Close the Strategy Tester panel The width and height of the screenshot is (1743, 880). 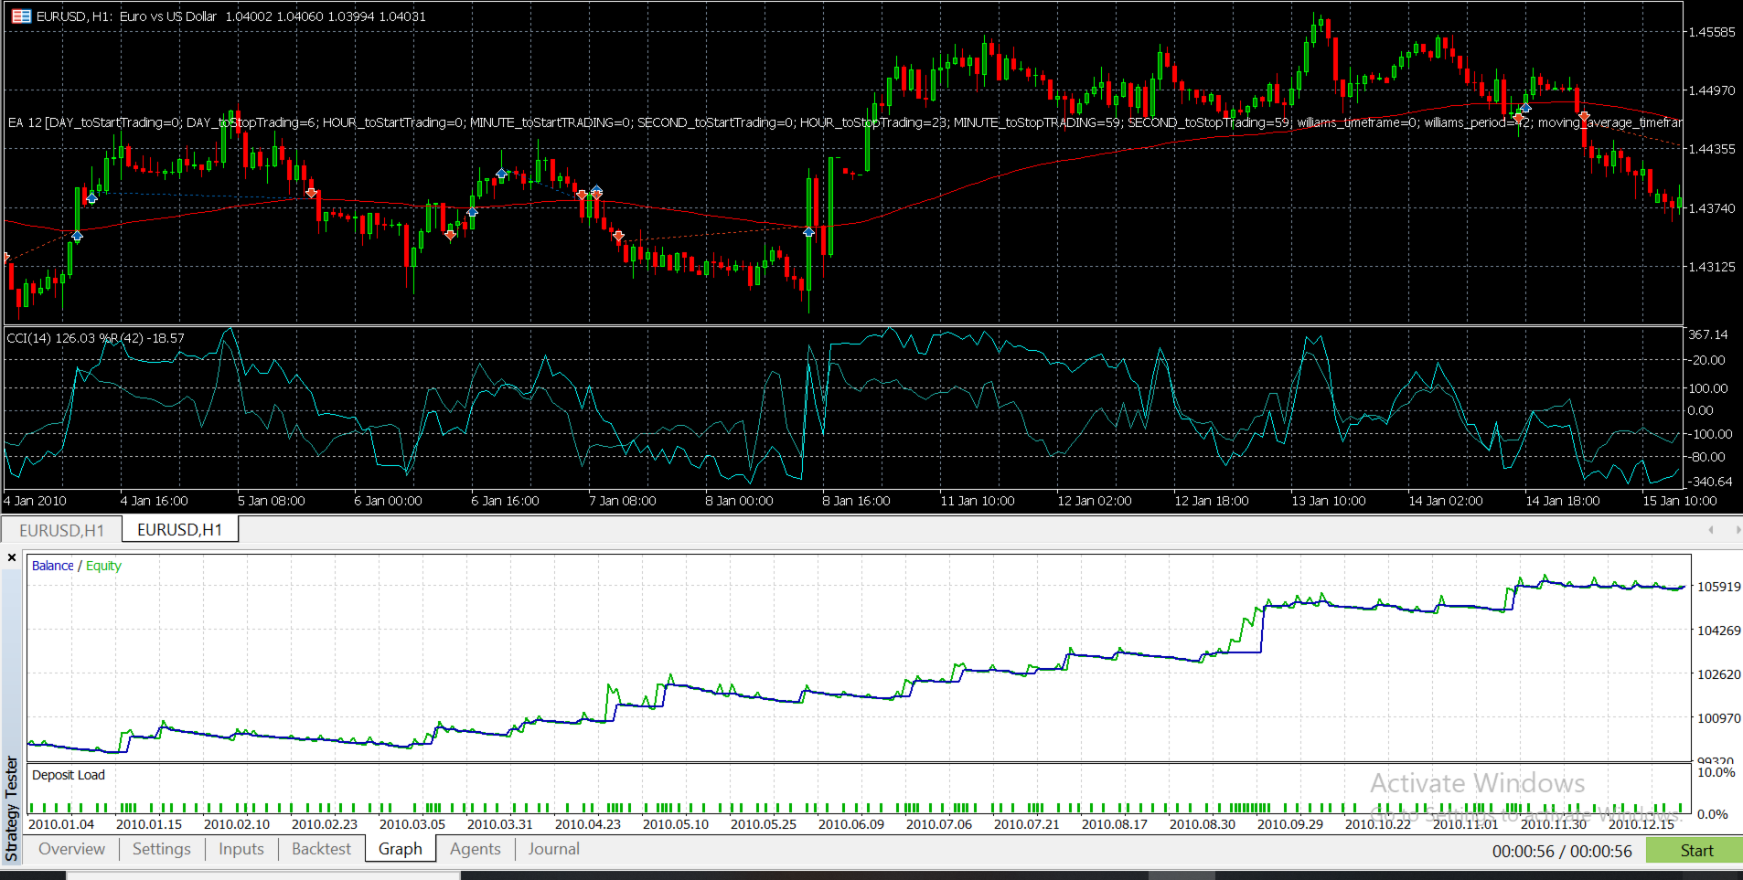point(12,557)
